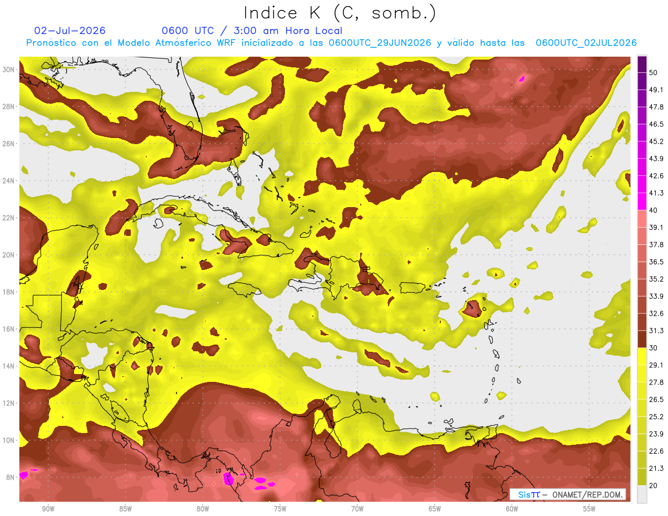
Task: Click the colorbar value '30'
Action: click(x=654, y=348)
